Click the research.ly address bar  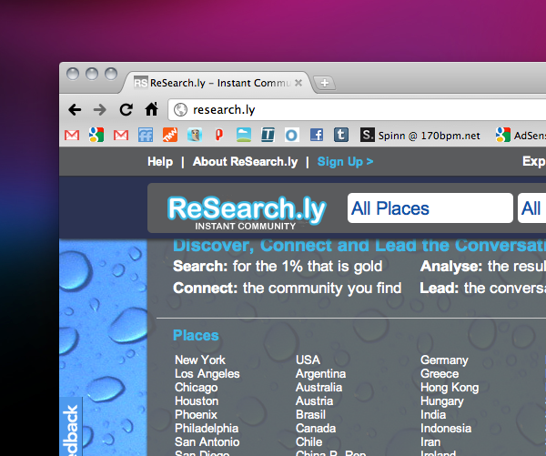pos(357,110)
